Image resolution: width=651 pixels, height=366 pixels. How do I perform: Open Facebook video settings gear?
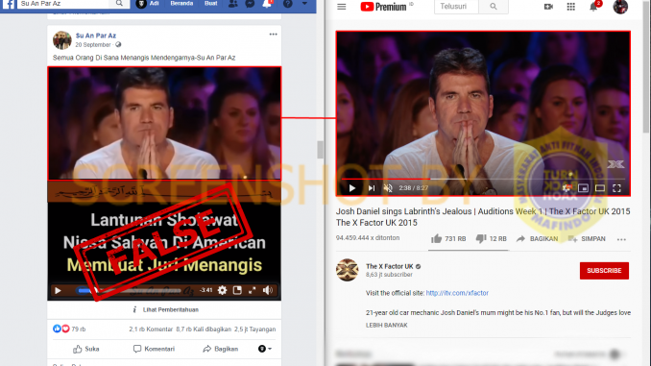(222, 290)
